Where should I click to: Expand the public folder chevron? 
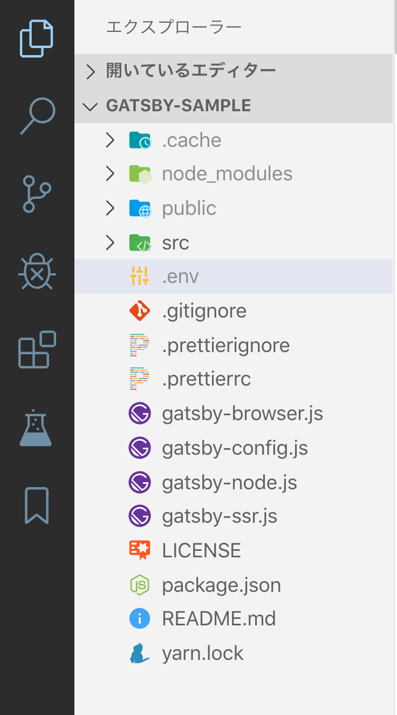pyautogui.click(x=111, y=208)
